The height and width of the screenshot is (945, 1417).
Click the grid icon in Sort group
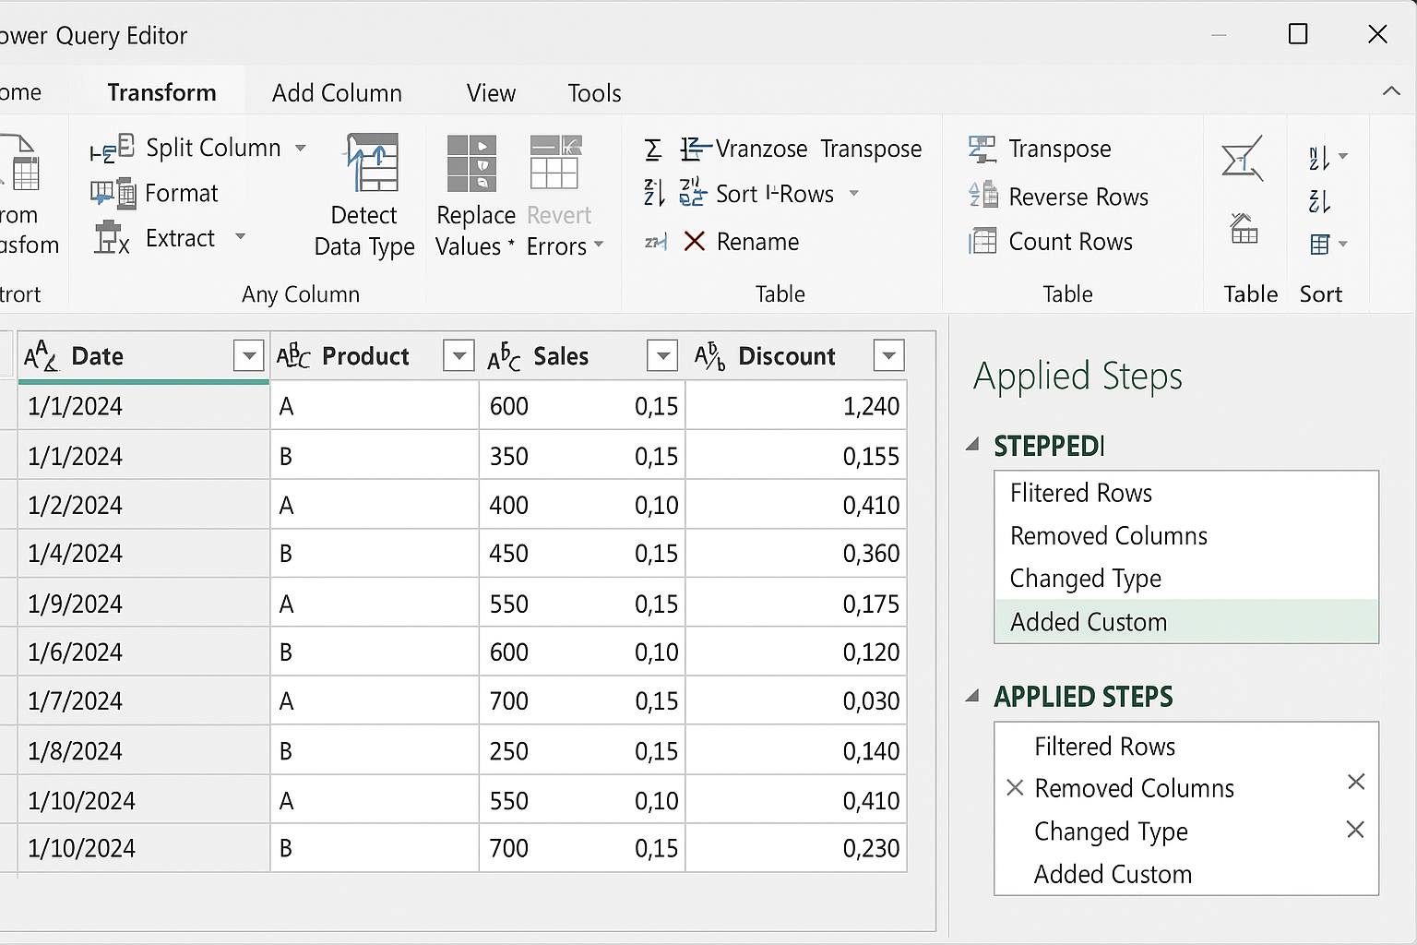point(1320,244)
